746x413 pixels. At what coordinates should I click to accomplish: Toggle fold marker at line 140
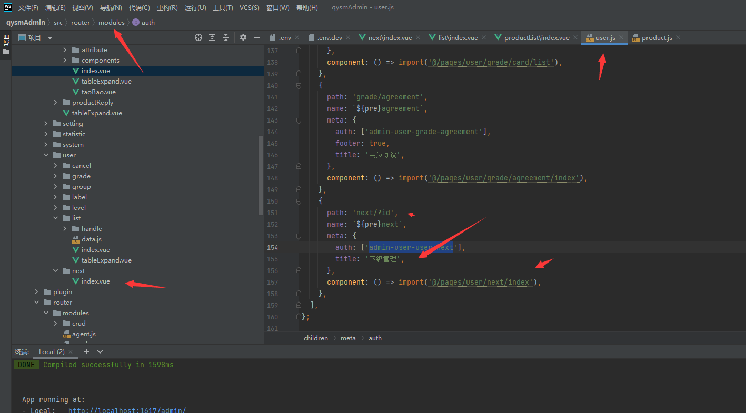(299, 85)
